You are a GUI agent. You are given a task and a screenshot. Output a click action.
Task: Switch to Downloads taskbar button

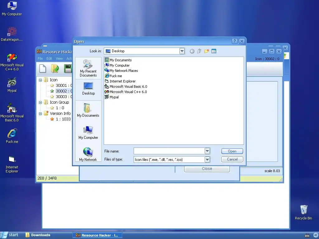click(38, 235)
